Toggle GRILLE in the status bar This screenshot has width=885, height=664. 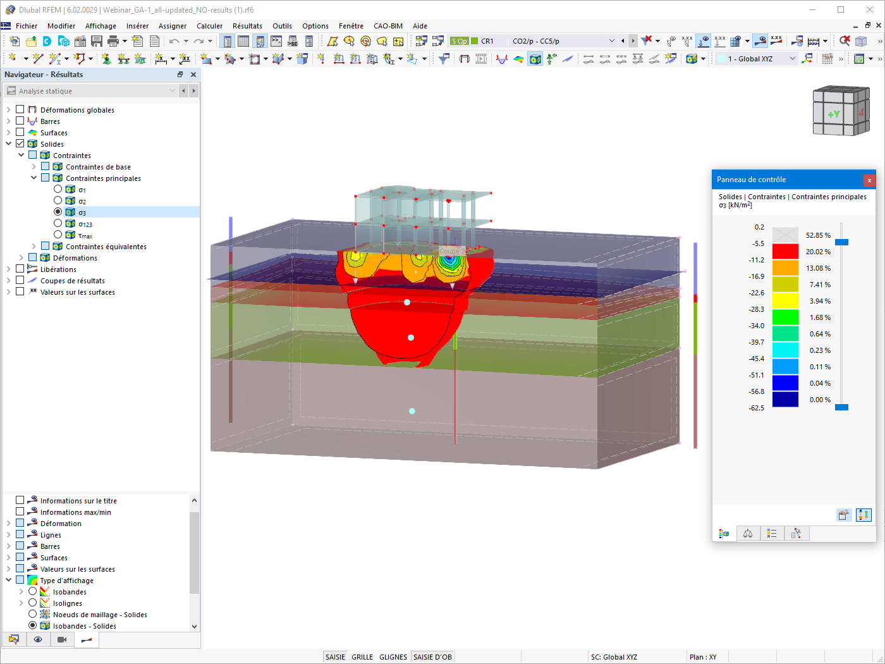tap(362, 657)
